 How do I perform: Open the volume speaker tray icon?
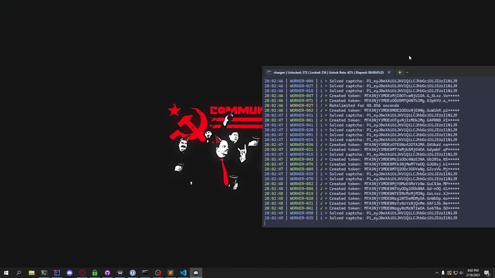(461, 273)
